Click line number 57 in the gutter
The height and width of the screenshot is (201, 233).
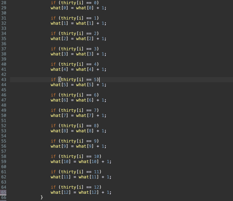point(4,151)
